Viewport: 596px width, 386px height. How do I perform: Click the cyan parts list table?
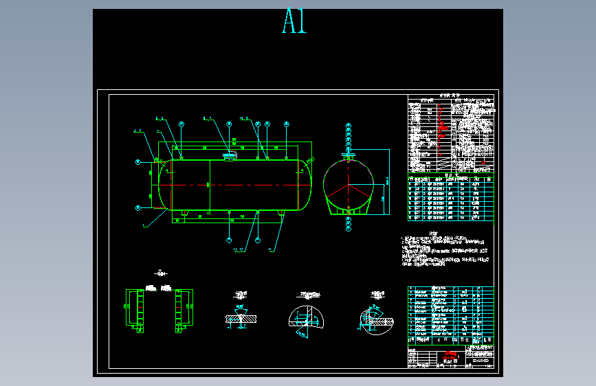[451, 315]
